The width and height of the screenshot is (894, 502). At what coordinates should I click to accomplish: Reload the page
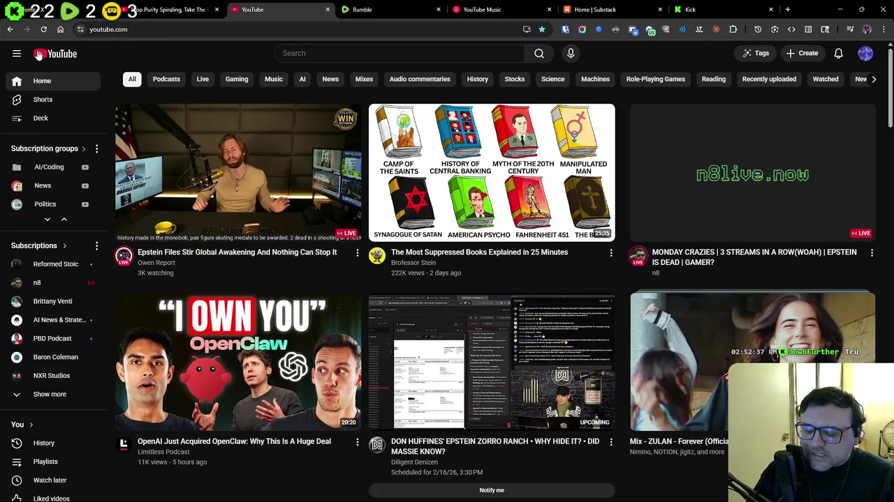43,29
